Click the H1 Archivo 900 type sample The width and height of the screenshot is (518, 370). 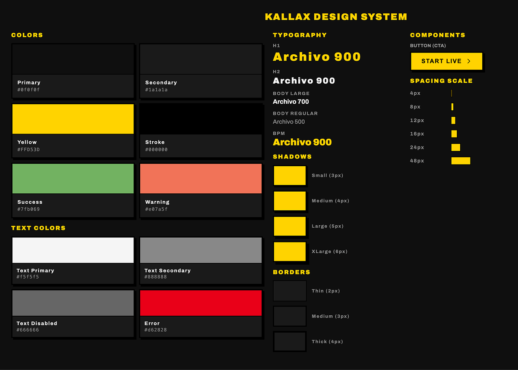316,56
